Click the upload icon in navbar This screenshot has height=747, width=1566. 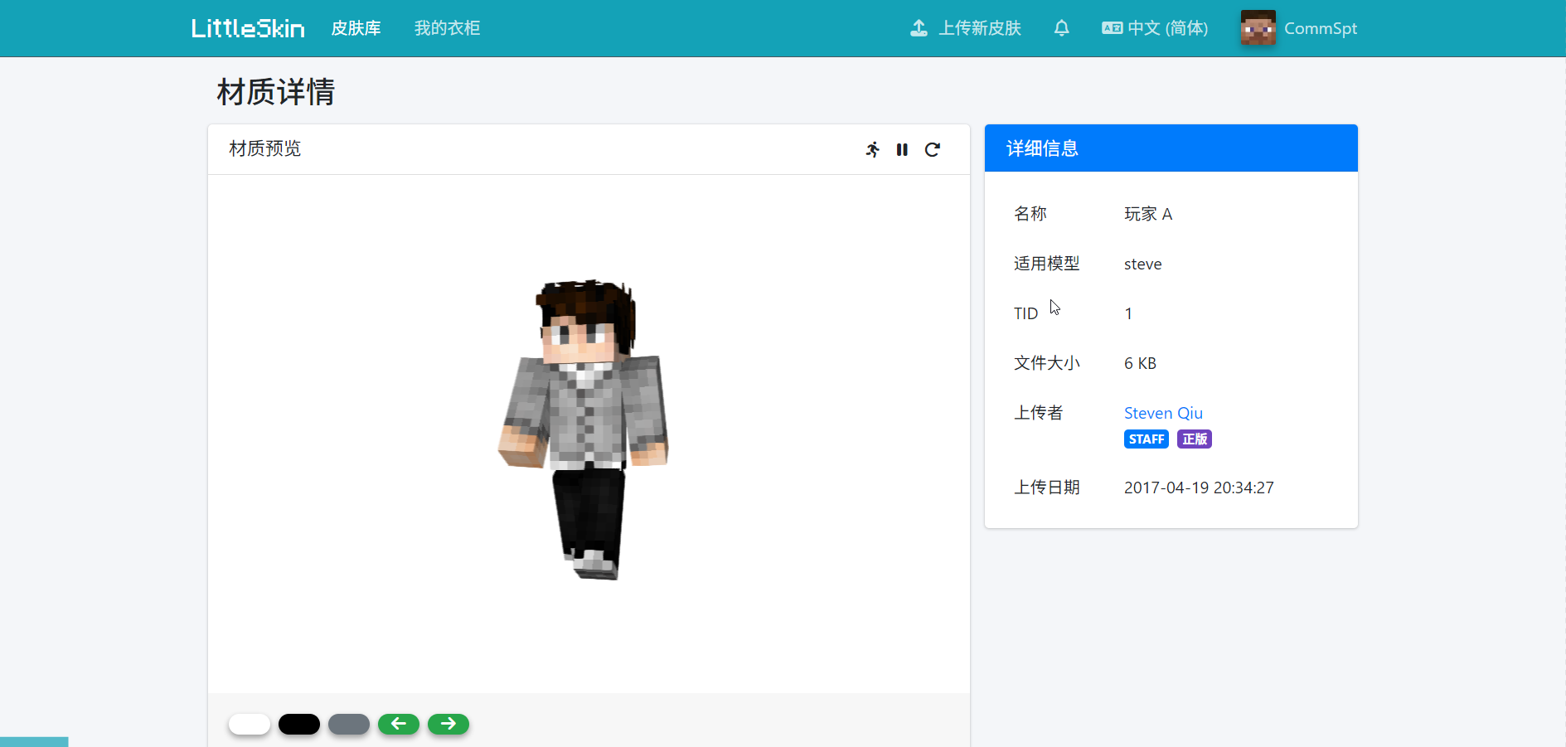tap(919, 28)
